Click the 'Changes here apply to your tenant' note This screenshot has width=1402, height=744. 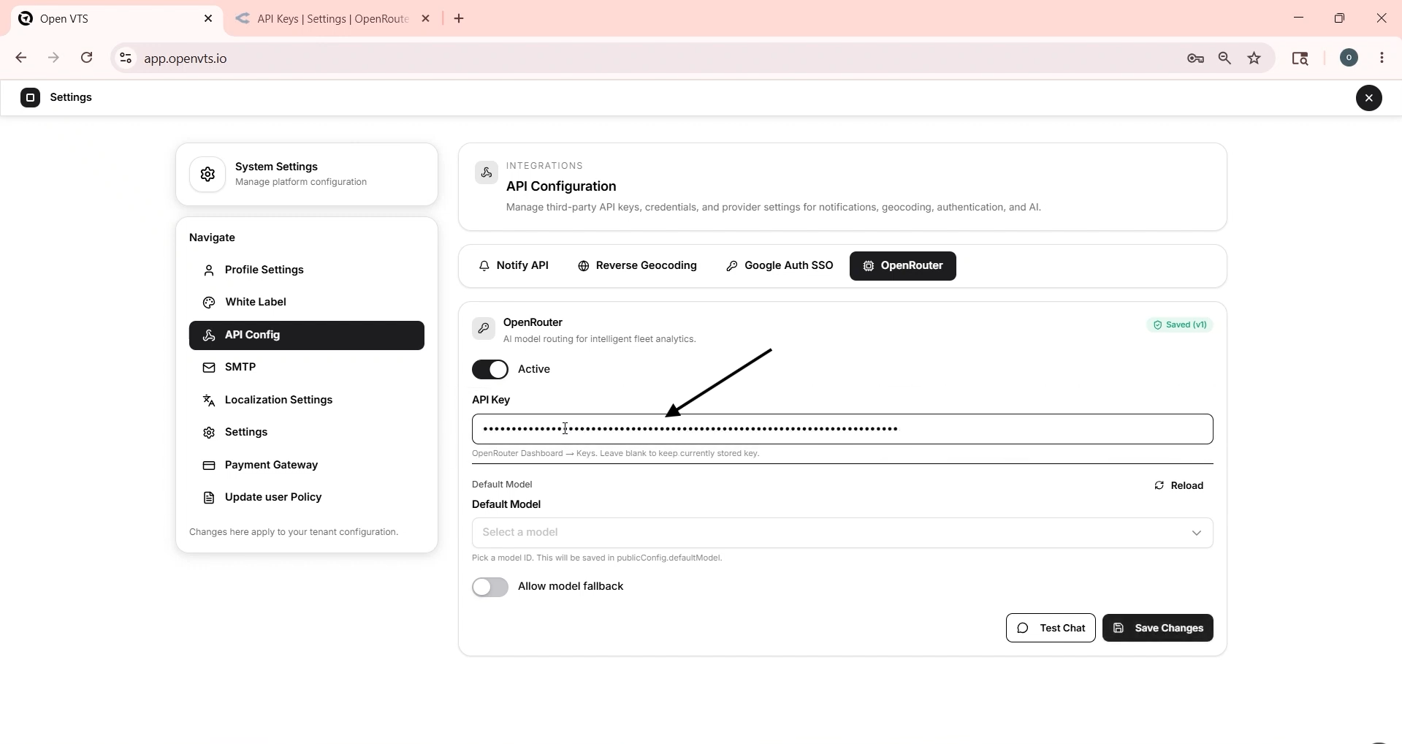294,532
